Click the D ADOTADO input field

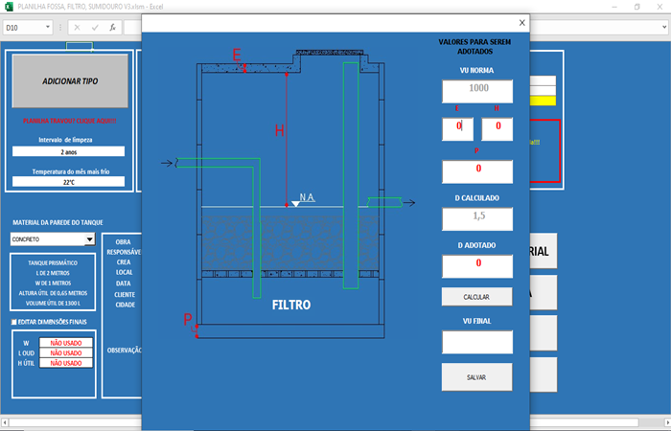click(x=477, y=263)
